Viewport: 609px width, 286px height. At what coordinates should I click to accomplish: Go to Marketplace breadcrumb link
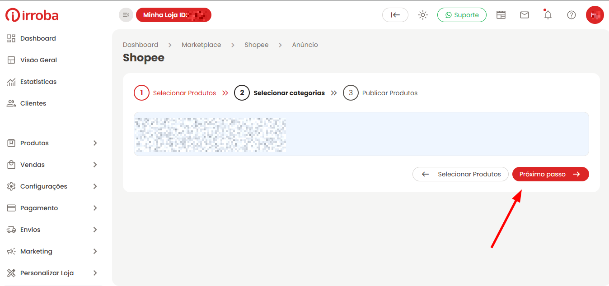201,45
